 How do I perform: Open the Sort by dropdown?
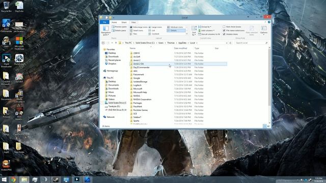[x=194, y=30]
